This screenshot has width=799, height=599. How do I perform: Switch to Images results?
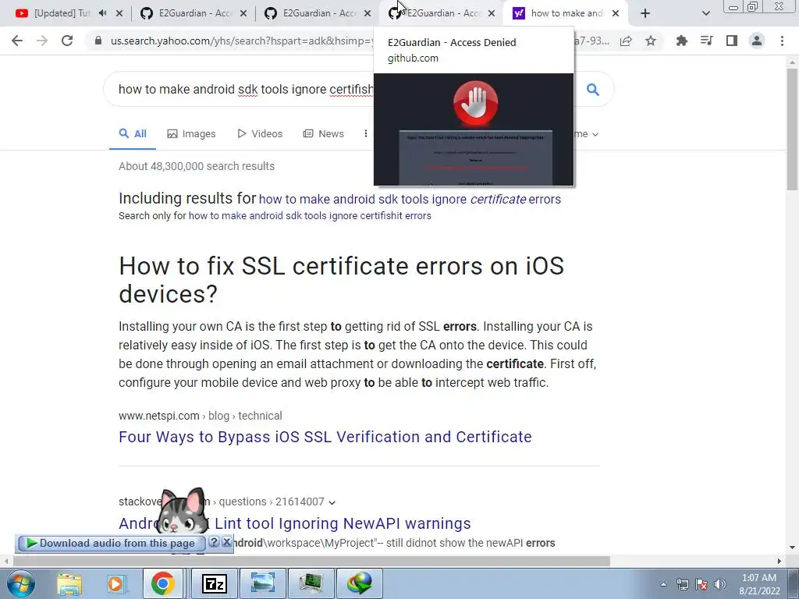(192, 134)
